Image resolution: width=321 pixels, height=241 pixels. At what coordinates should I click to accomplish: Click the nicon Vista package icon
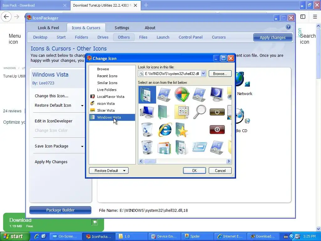click(92, 104)
